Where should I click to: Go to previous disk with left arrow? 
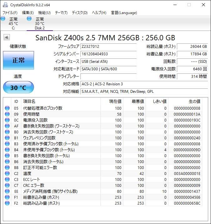click(x=7, y=37)
